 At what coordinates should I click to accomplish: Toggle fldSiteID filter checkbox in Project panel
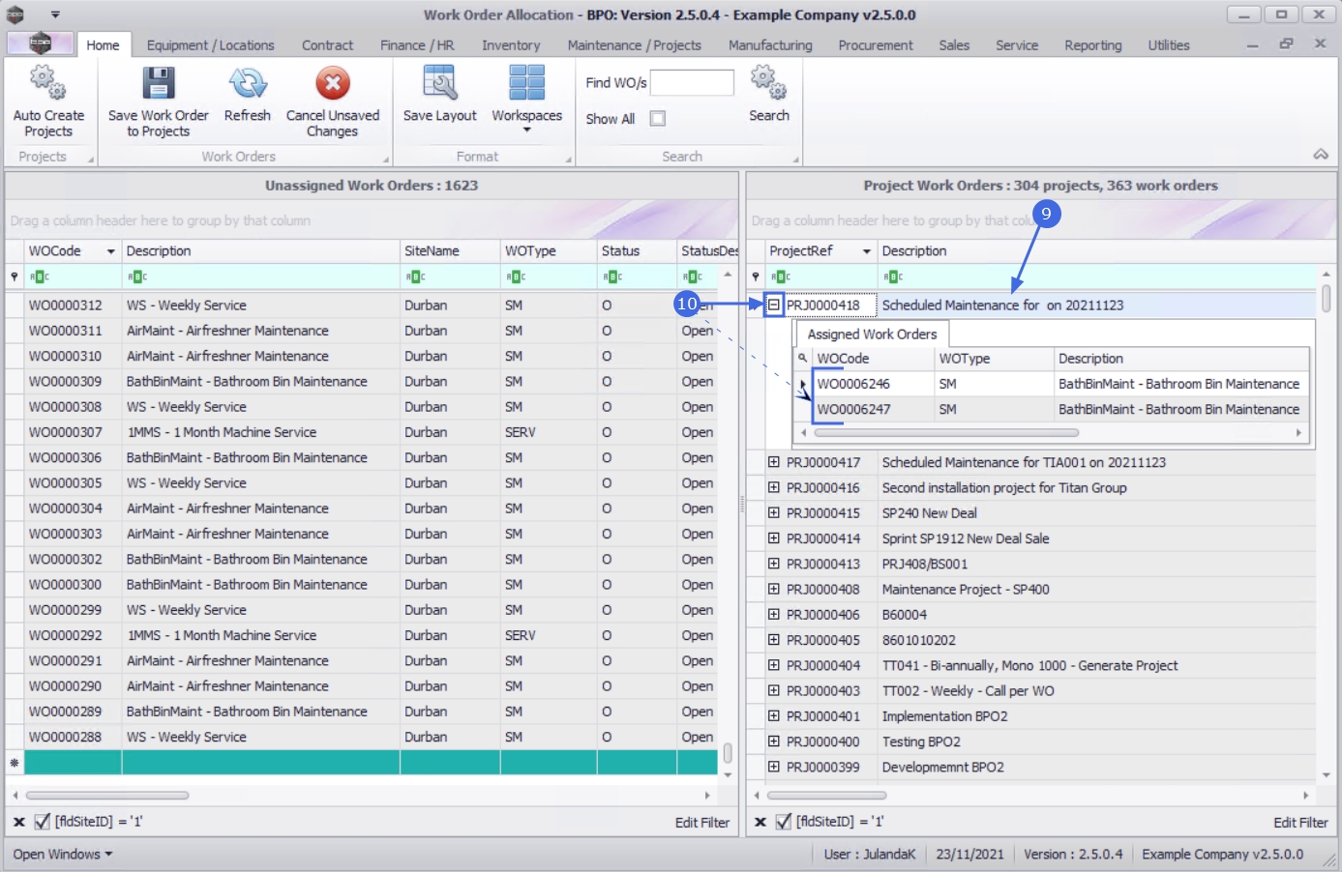pyautogui.click(x=784, y=822)
